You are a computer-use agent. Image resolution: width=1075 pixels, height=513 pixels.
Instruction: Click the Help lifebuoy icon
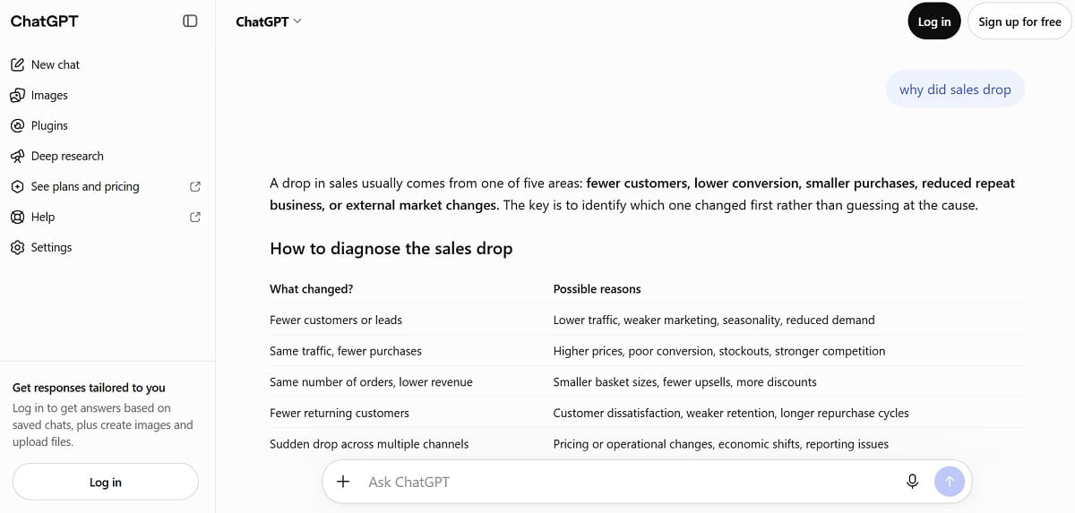17,217
